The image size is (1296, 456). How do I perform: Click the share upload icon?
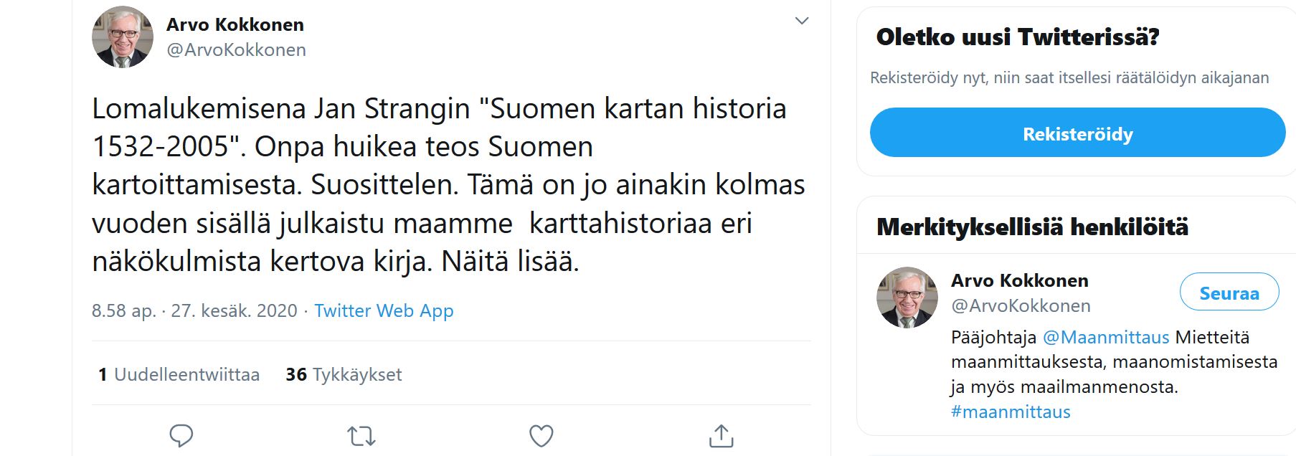coord(721,435)
